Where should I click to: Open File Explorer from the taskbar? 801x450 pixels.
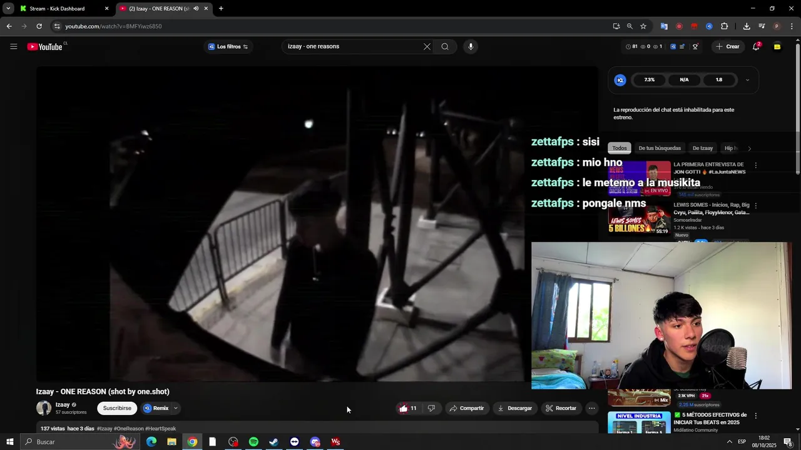click(x=171, y=442)
